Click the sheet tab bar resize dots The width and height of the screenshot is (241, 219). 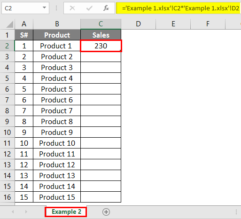[x=236, y=212]
